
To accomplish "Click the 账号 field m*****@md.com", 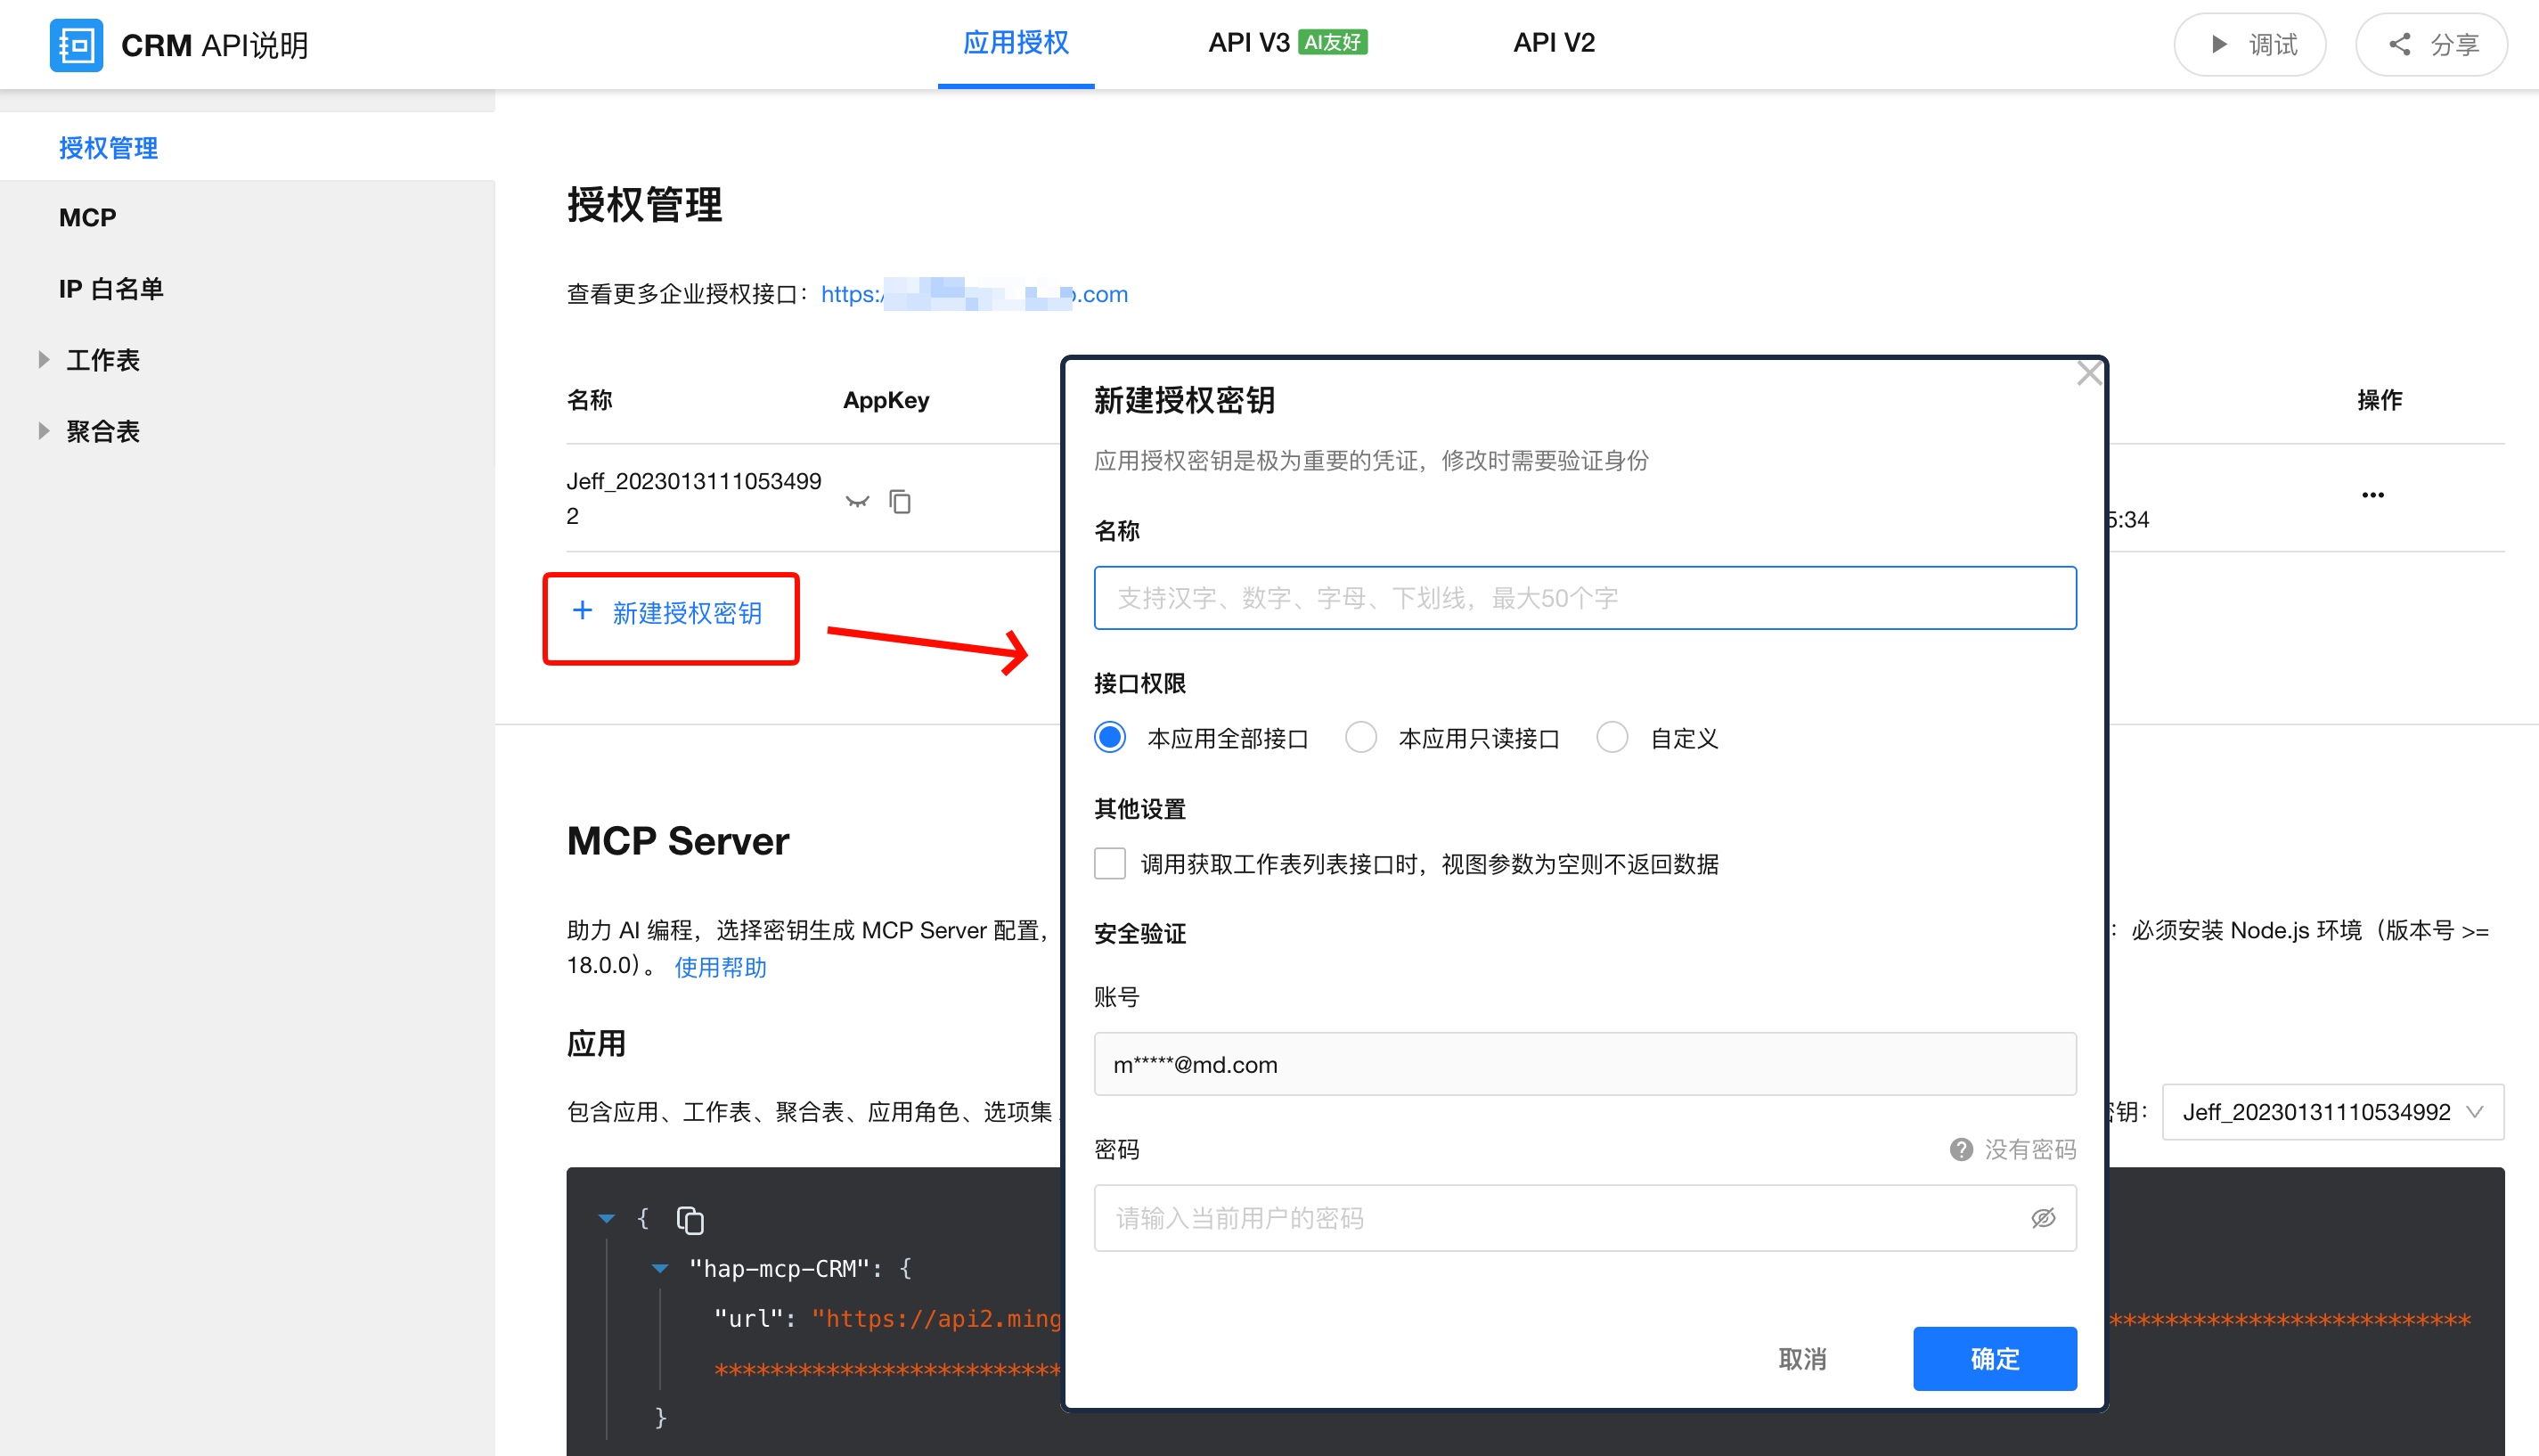I will pyautogui.click(x=1584, y=1064).
